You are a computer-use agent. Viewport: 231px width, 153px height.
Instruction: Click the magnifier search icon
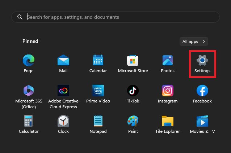click(20, 17)
